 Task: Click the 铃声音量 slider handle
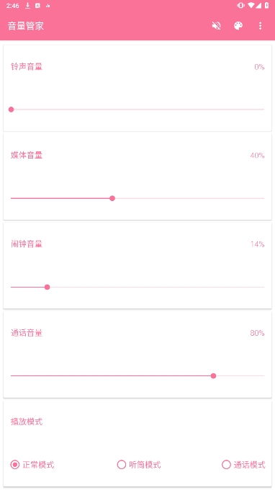click(12, 110)
